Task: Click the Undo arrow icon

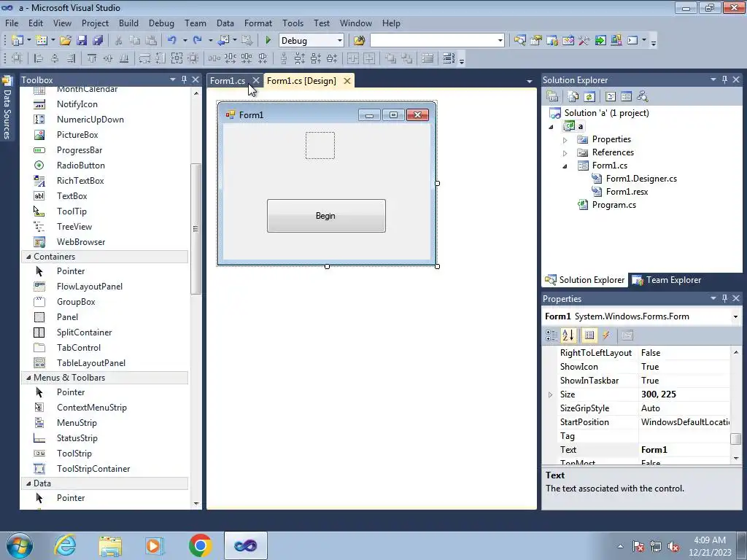Action: [x=172, y=41]
